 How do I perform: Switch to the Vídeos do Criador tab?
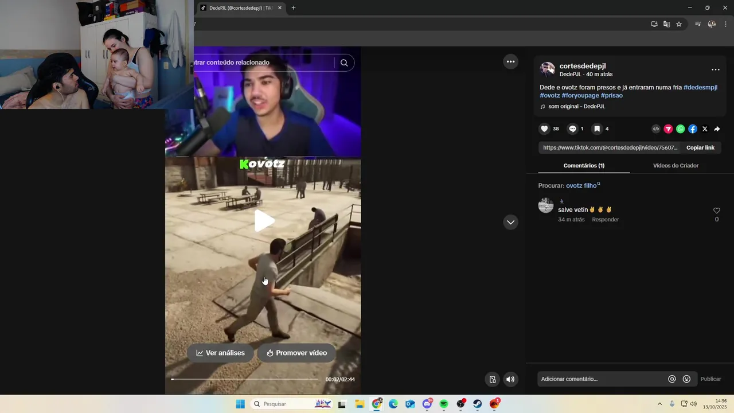point(676,165)
